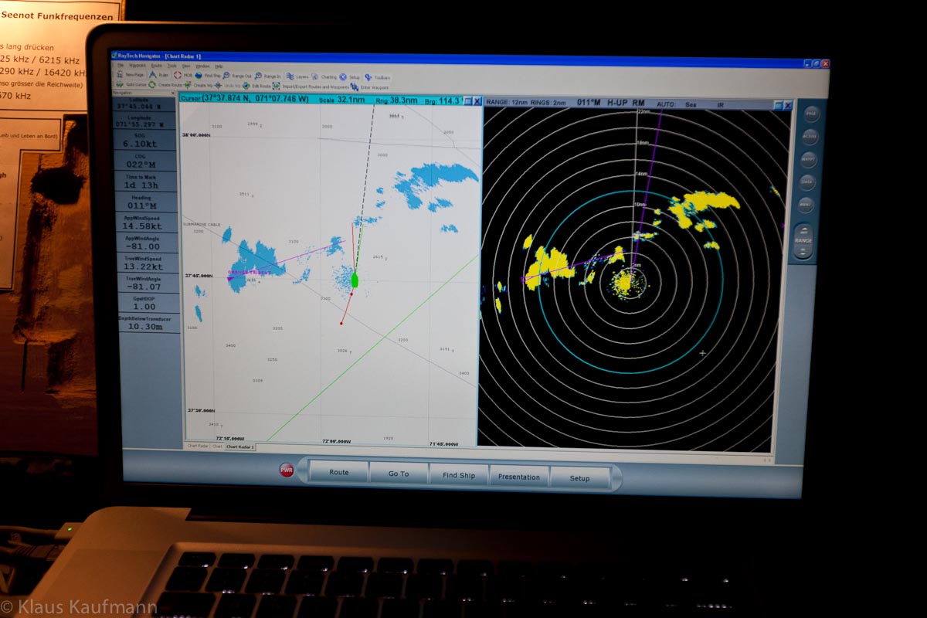Click the AppWindSpeed 14.58kt box

tap(145, 222)
